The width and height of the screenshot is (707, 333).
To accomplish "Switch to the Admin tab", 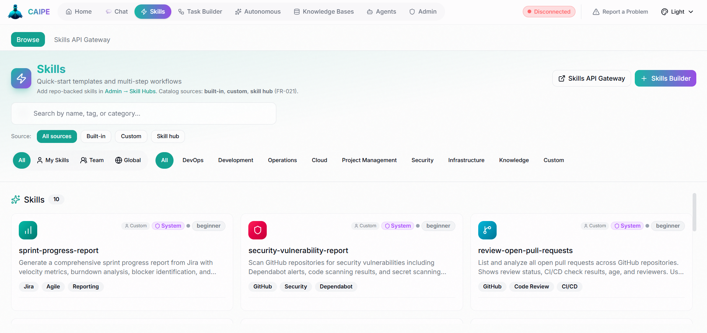I will [423, 11].
